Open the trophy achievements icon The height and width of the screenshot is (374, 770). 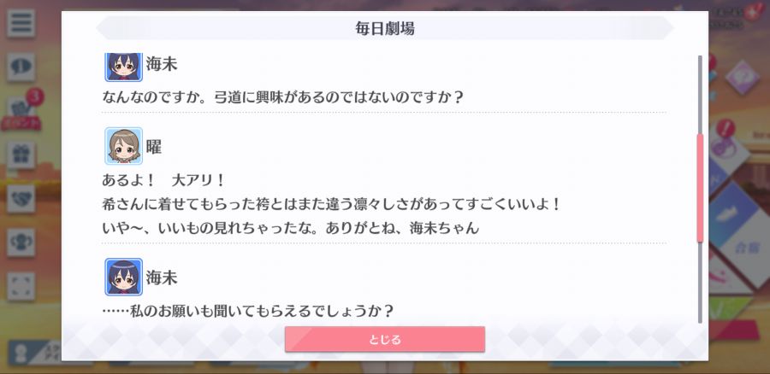21,243
